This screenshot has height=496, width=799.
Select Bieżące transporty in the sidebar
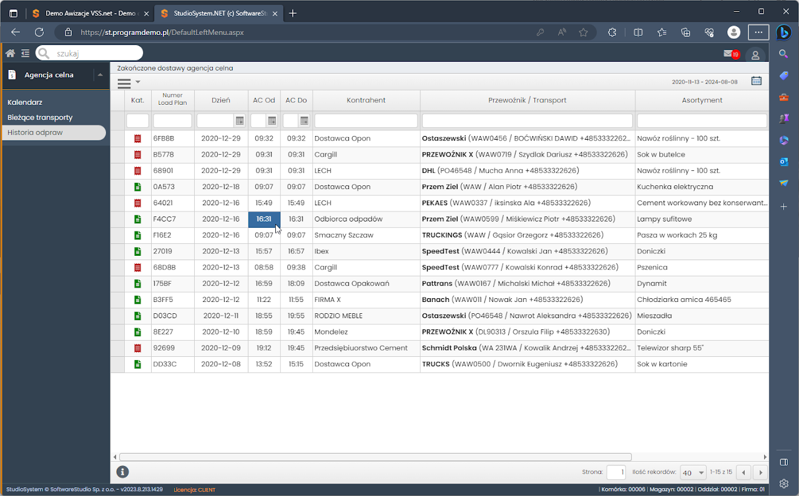(x=40, y=117)
